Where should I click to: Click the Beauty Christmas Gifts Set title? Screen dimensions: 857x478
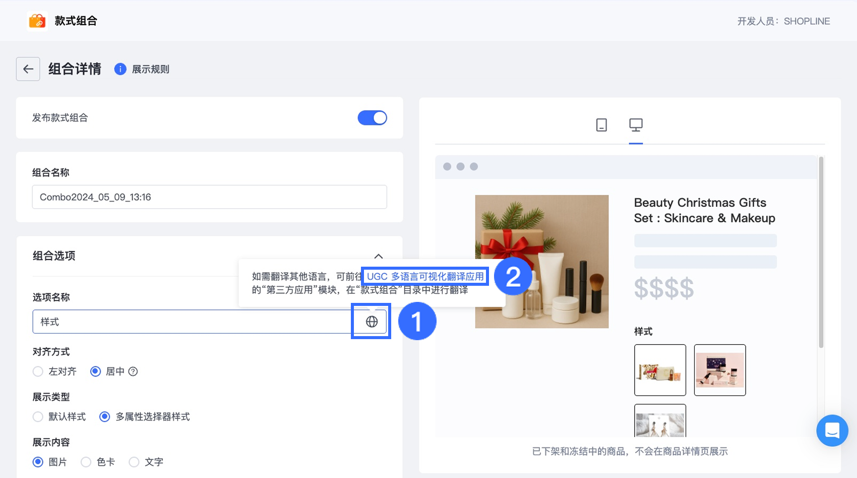tap(704, 210)
